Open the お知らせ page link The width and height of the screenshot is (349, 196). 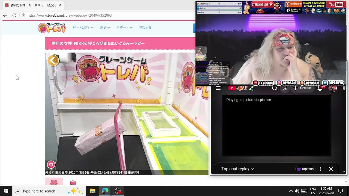coord(145,27)
